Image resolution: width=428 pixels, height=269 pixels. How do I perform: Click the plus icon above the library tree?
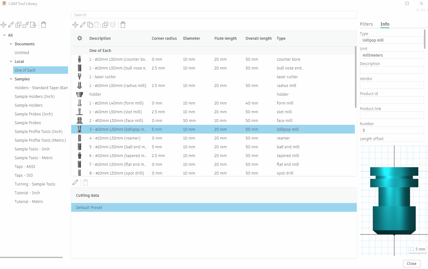click(3, 25)
